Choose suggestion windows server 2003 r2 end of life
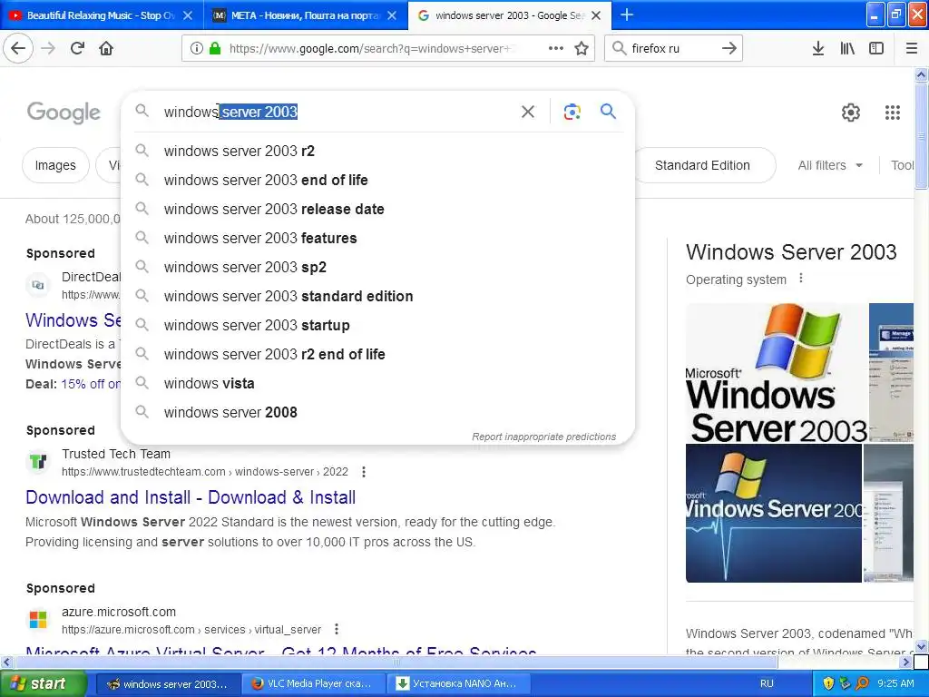The height and width of the screenshot is (697, 929). [377, 355]
